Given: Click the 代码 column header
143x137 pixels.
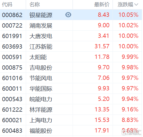Looking at the screenshot, I should point(7,5).
